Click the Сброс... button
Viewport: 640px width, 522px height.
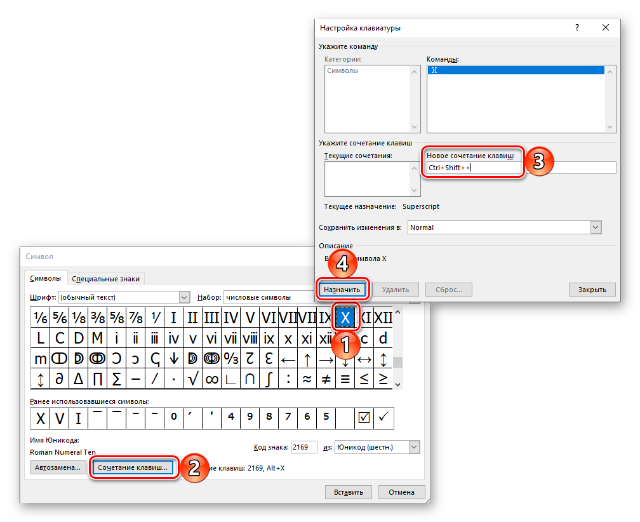tap(448, 290)
